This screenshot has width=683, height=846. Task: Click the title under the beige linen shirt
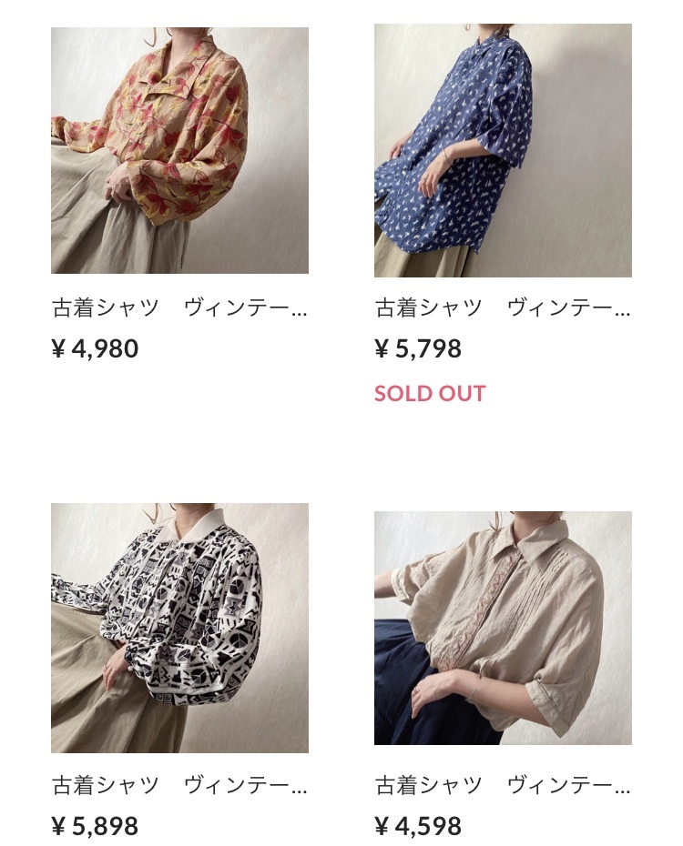click(503, 785)
